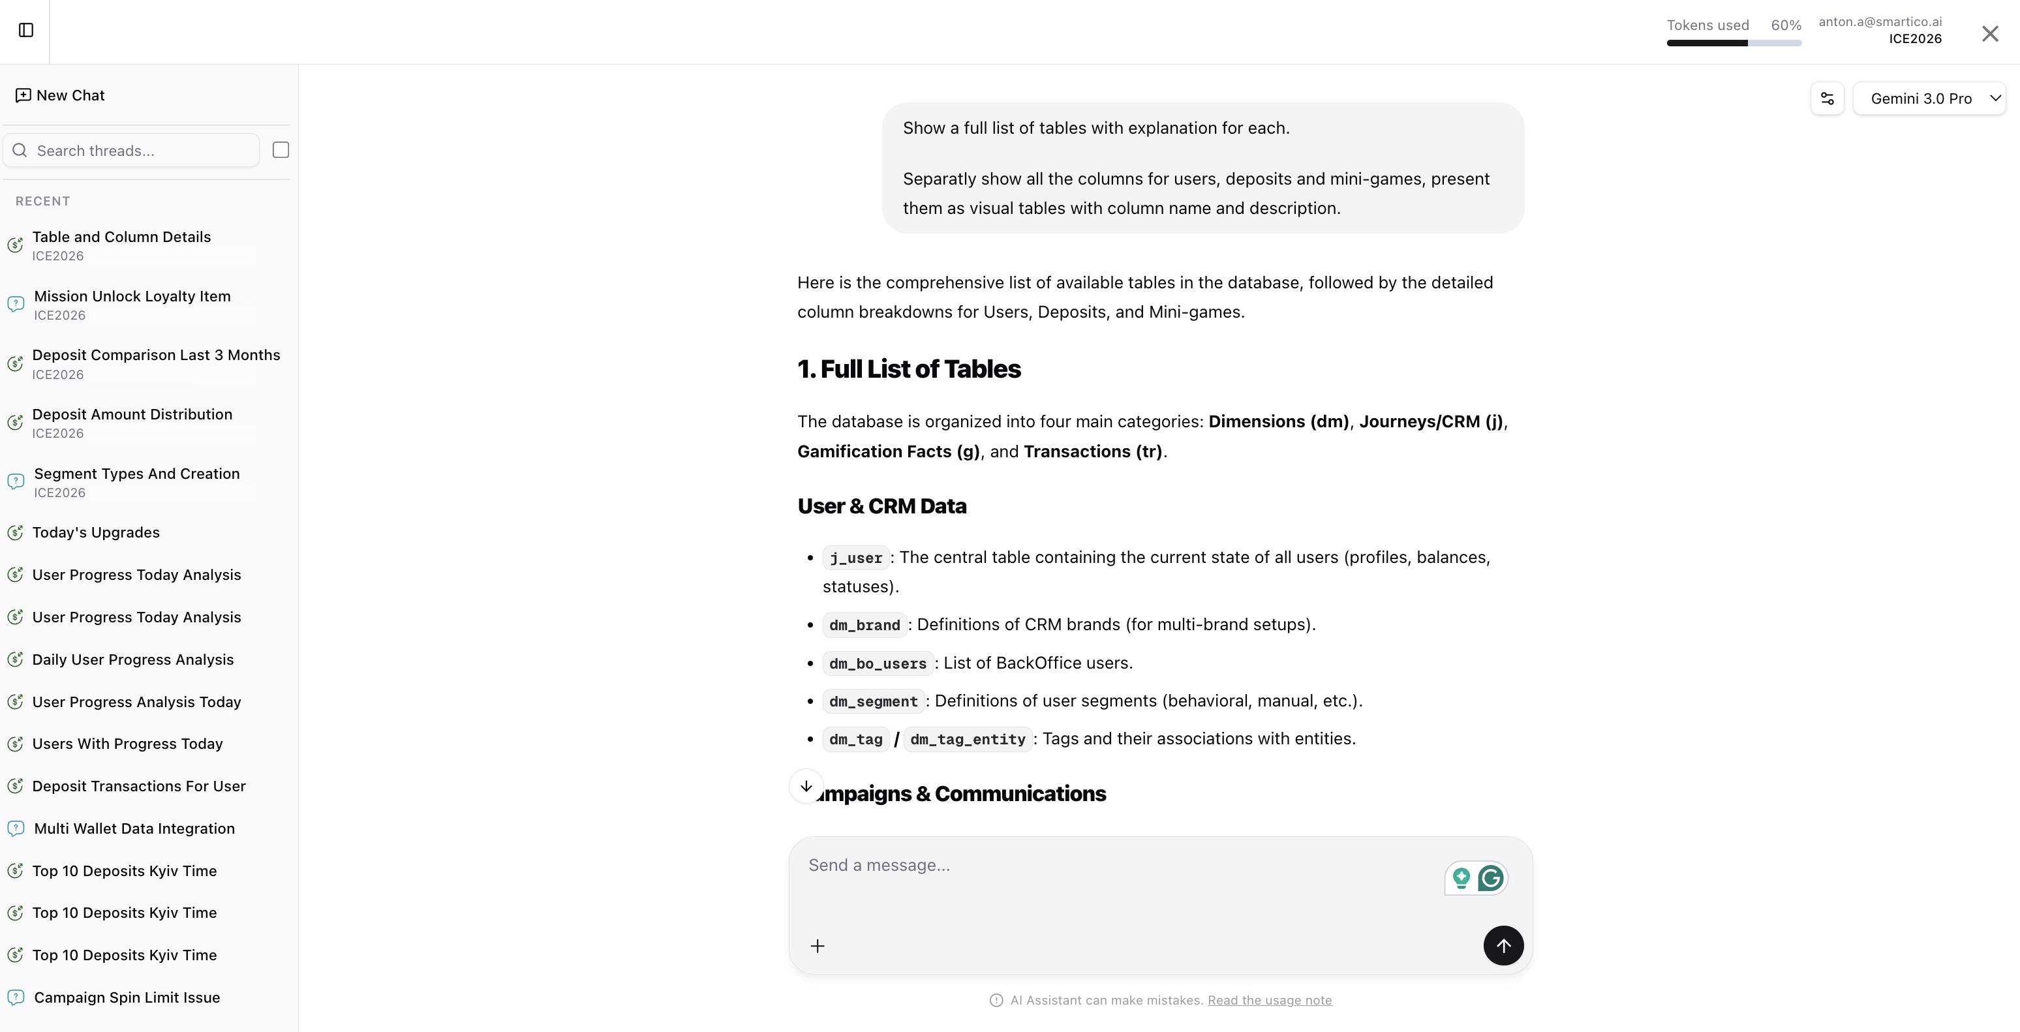Click the Tokens used progress bar
Image resolution: width=2020 pixels, height=1032 pixels.
tap(1733, 43)
